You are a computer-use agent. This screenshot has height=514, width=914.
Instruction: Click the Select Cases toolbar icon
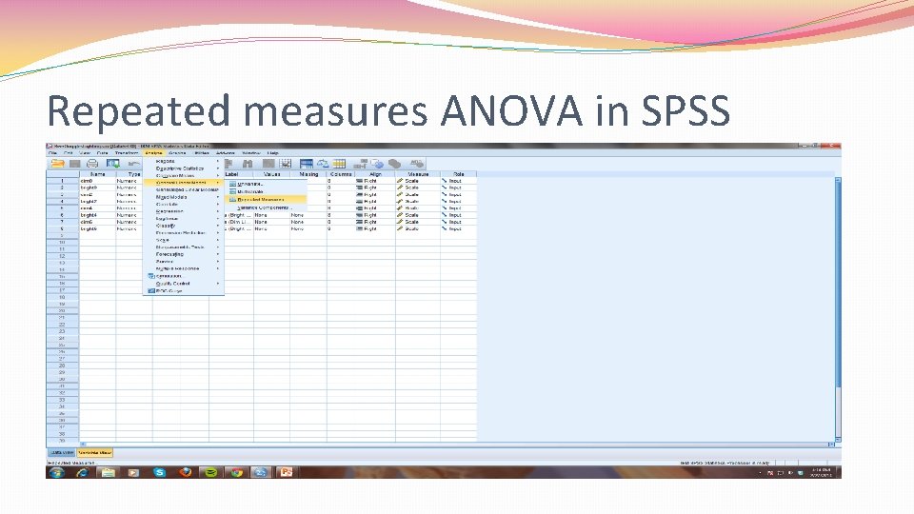[339, 164]
